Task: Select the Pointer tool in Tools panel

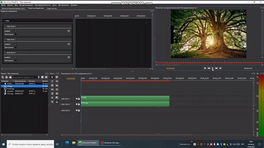Action: click(x=52, y=77)
